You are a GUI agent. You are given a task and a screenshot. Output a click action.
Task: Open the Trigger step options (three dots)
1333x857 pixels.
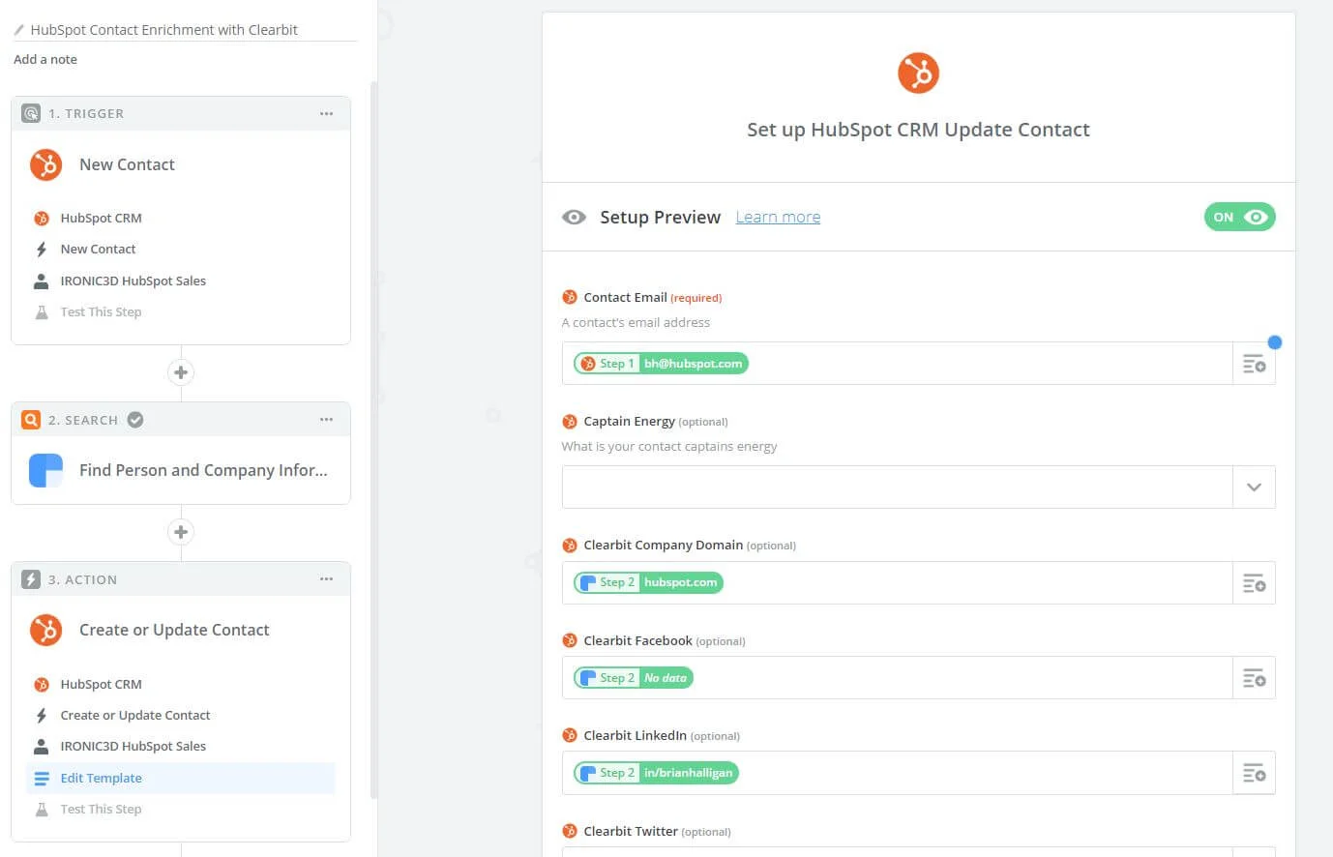point(326,113)
